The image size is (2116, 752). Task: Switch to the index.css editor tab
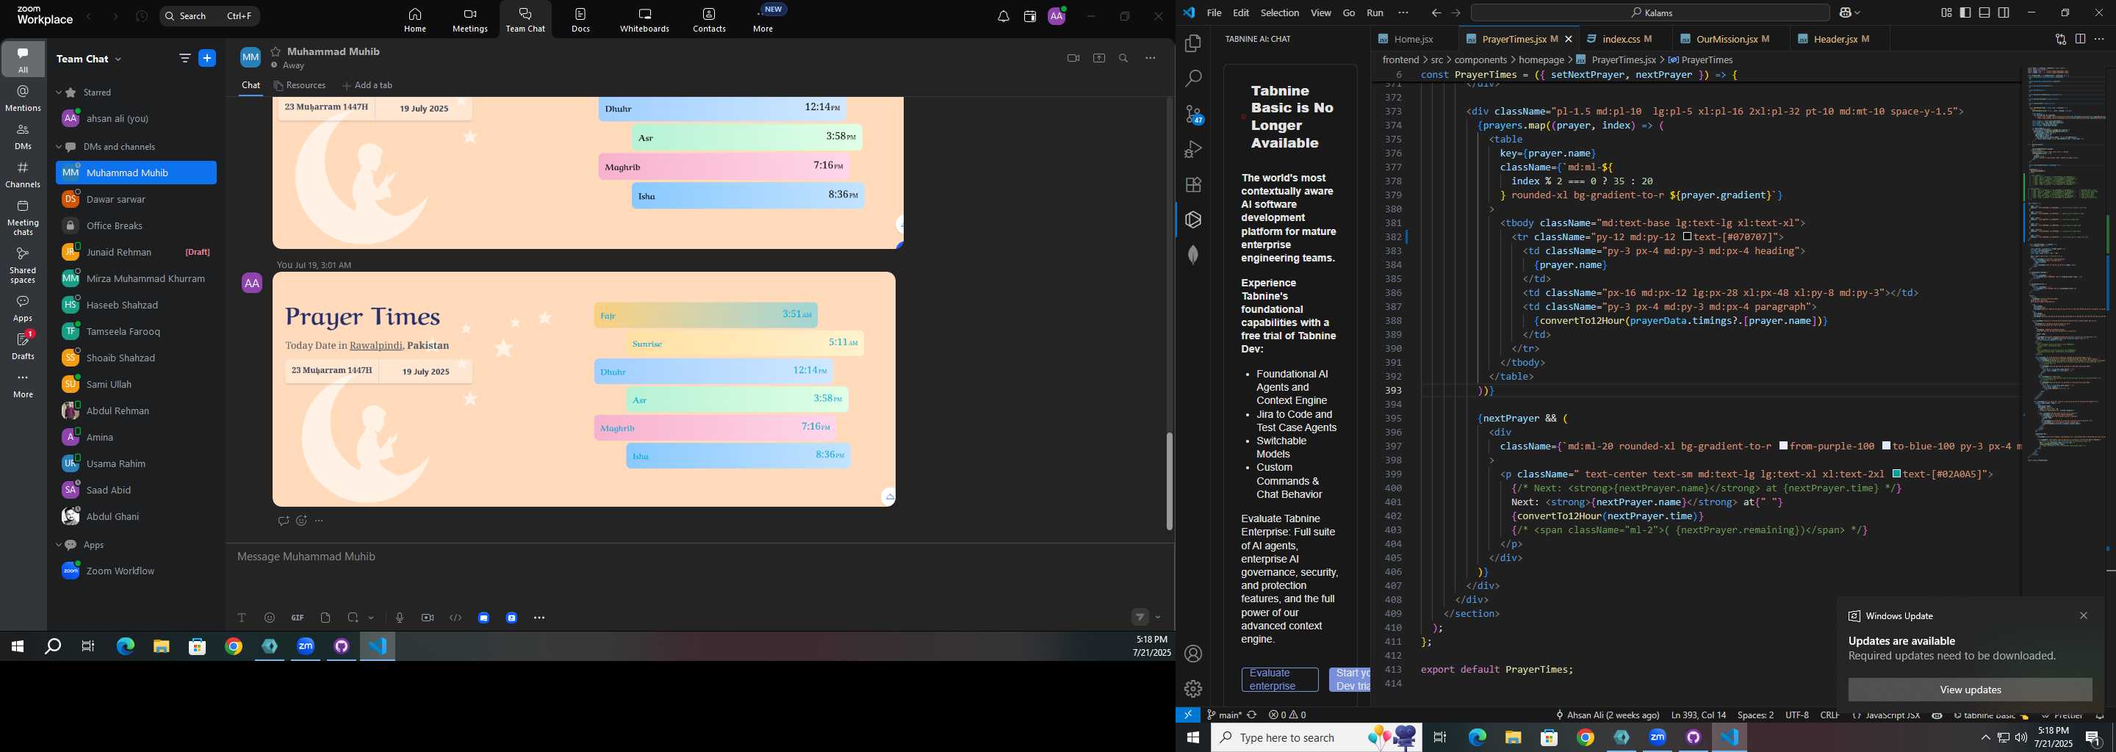pos(1621,40)
